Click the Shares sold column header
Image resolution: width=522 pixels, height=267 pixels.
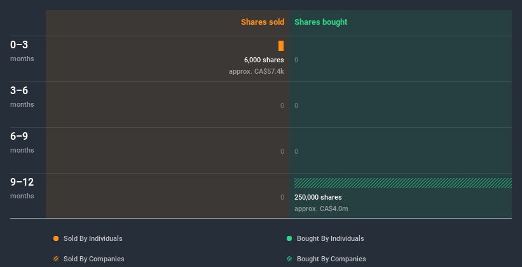(x=263, y=22)
